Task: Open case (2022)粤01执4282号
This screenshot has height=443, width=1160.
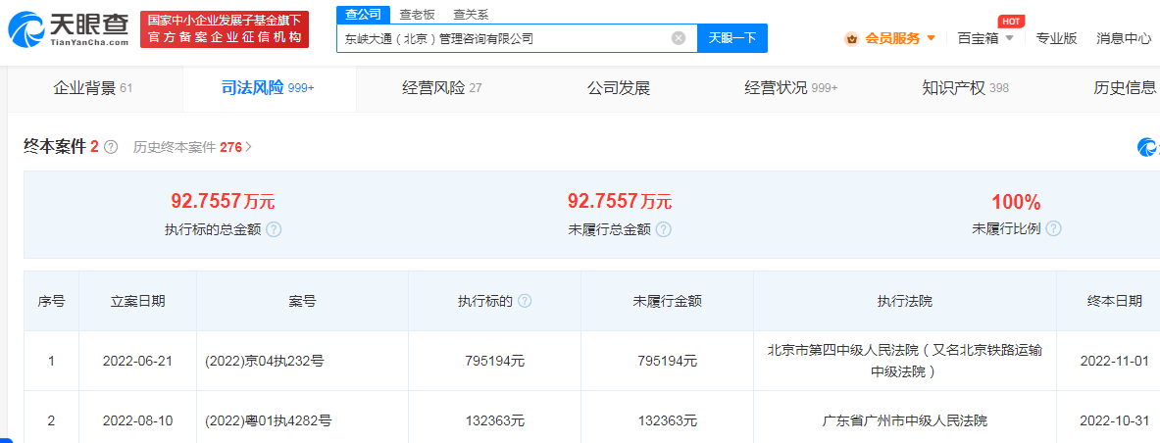Action: [268, 420]
